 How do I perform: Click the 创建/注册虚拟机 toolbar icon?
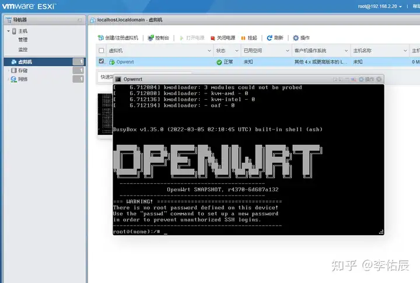(101, 38)
